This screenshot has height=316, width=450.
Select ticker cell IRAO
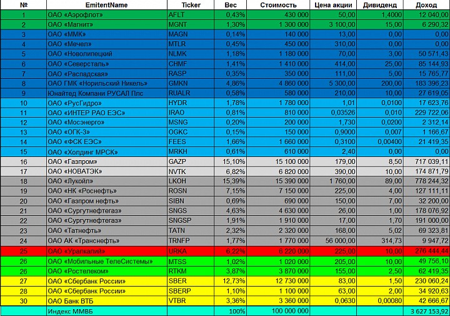pos(191,113)
